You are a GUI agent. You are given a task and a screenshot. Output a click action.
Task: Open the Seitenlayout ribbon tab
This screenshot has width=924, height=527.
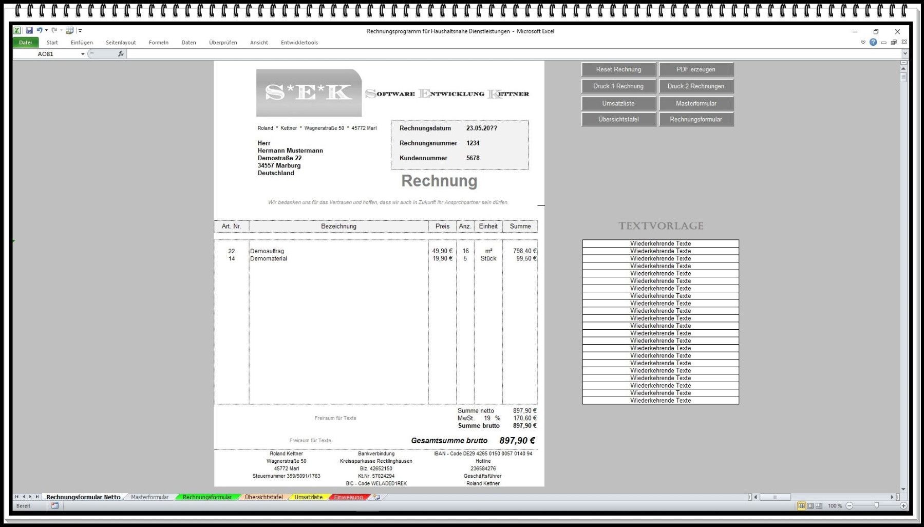[x=121, y=43]
